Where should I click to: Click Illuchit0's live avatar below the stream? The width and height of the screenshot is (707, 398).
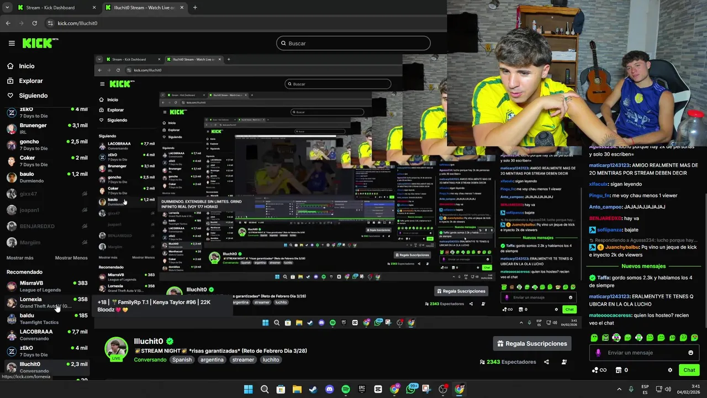[117, 349]
